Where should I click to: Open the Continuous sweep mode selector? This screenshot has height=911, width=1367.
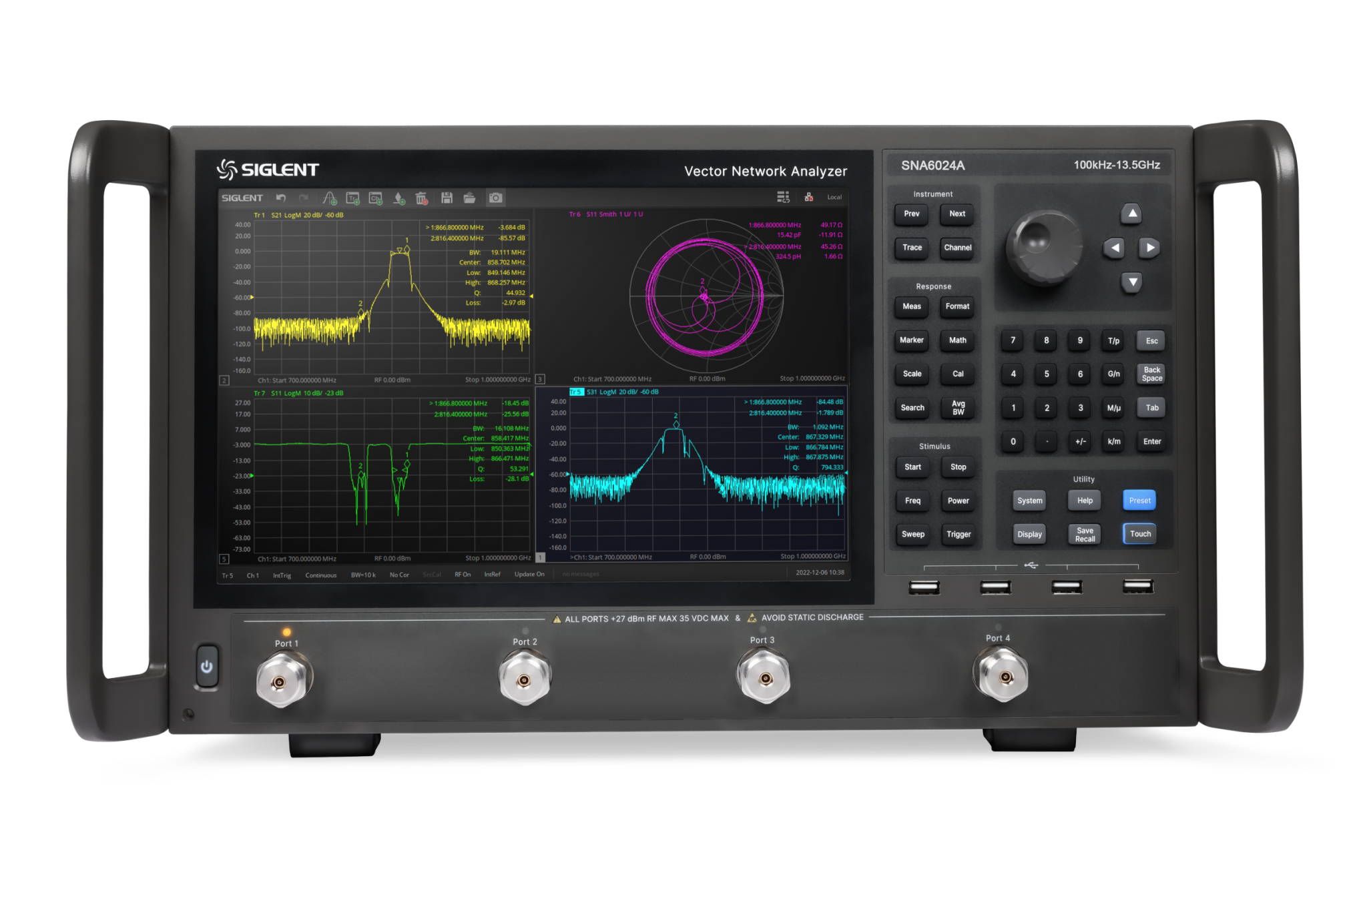pos(321,575)
